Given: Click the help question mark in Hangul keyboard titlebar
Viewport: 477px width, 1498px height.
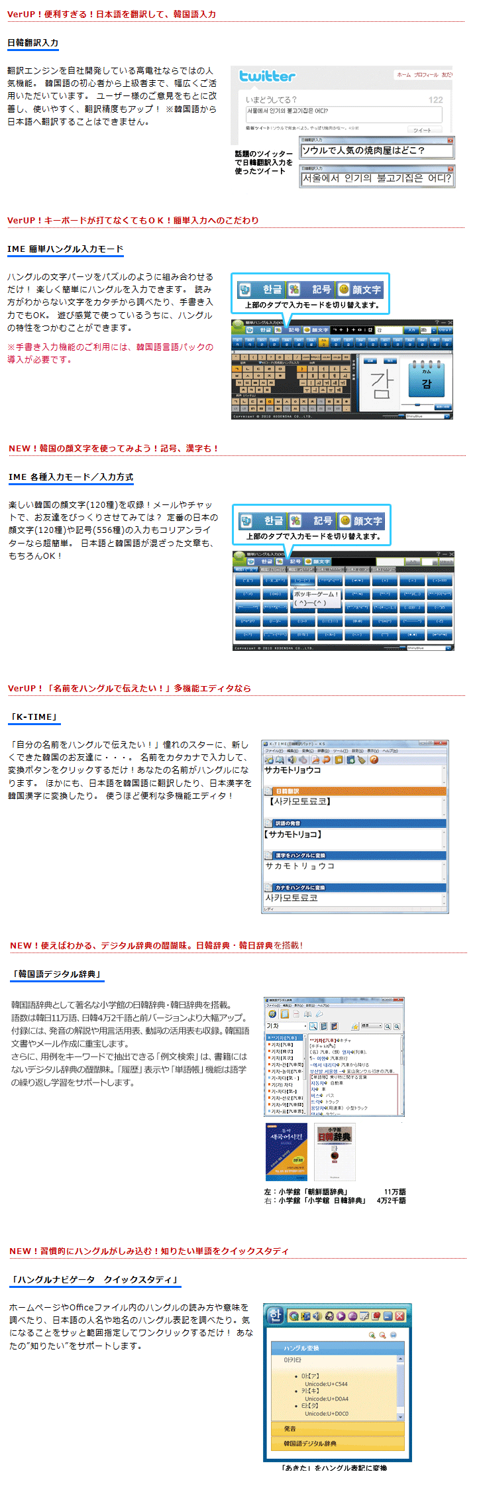Looking at the screenshot, I should (x=437, y=322).
